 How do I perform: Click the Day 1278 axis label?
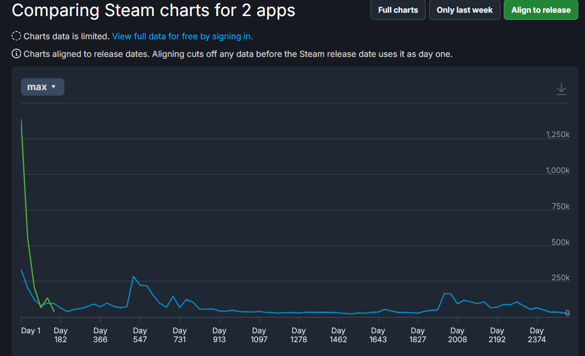(299, 335)
